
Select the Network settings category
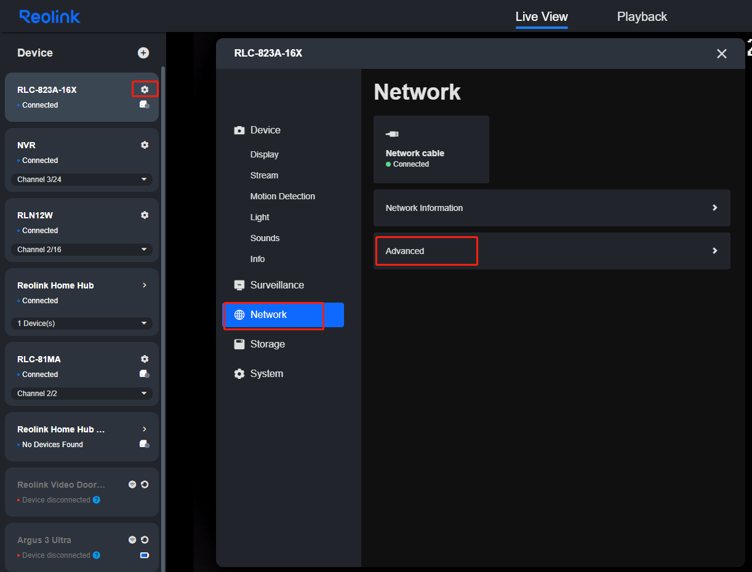[x=283, y=315]
